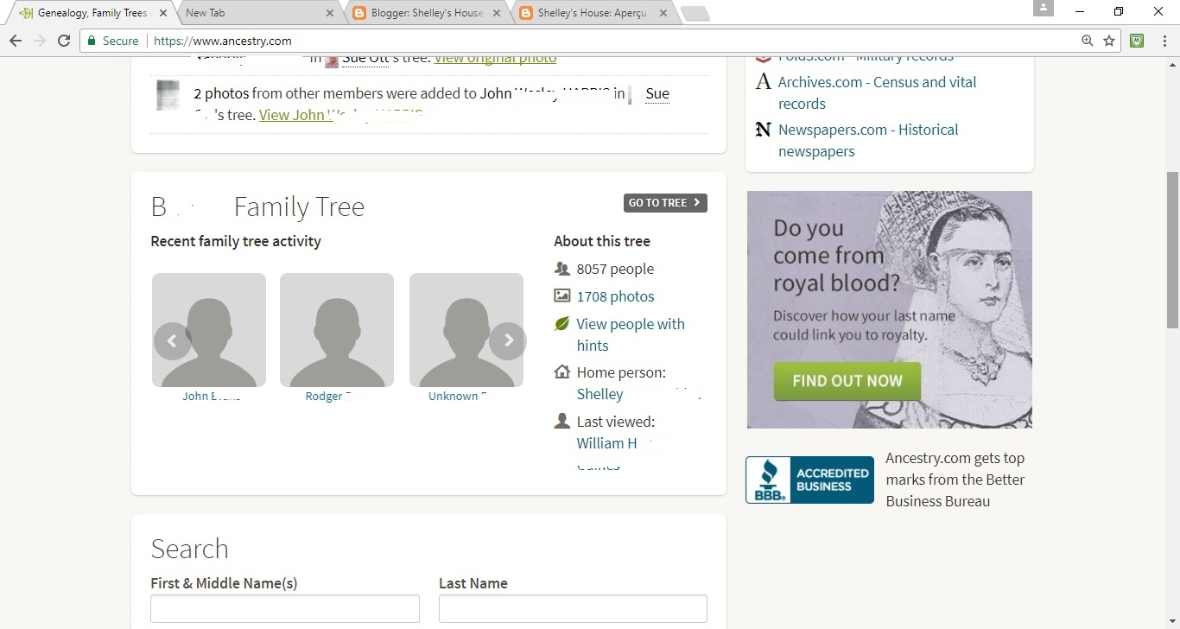Screen dimensions: 1180x629
Task: Click the BBB Accredited Business logo
Action: pyautogui.click(x=809, y=480)
